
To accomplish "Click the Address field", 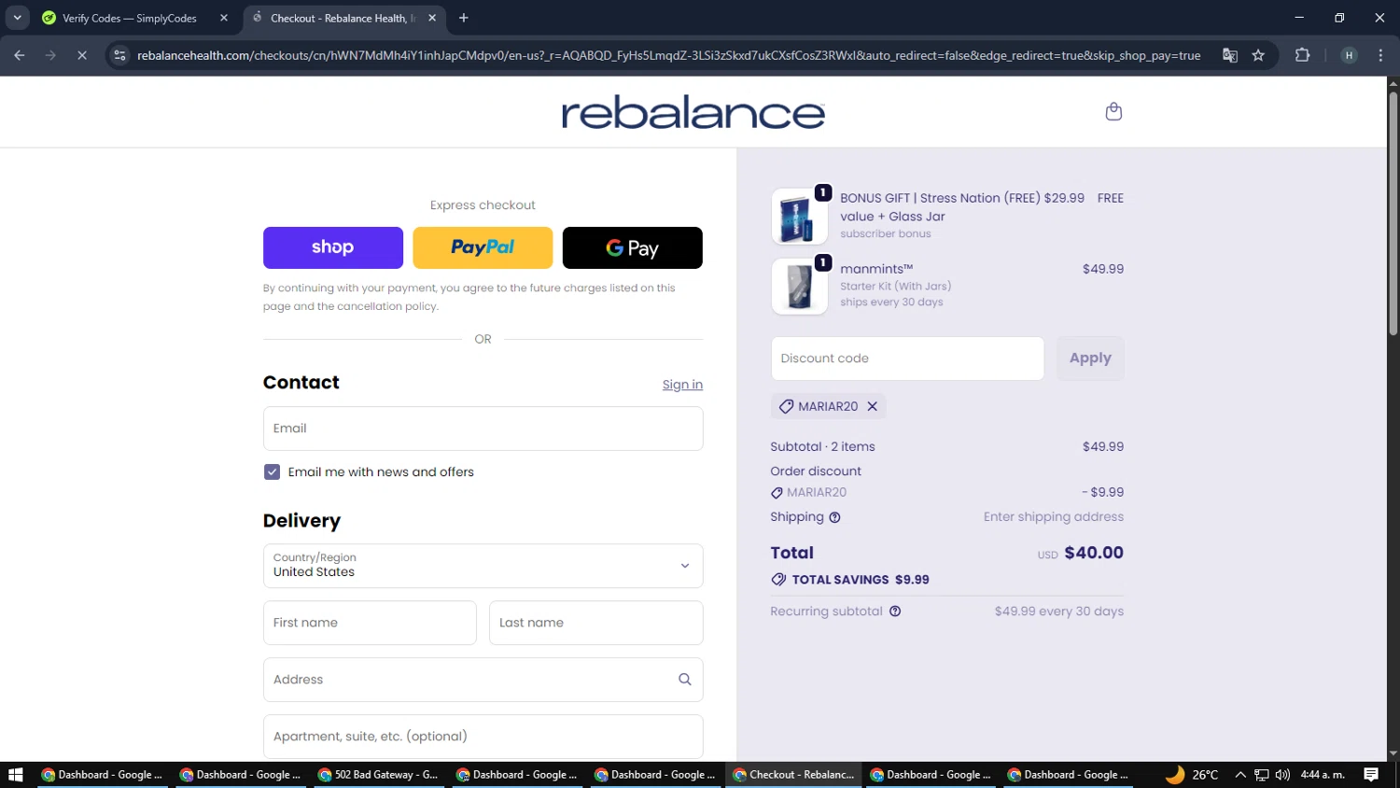I will [483, 680].
